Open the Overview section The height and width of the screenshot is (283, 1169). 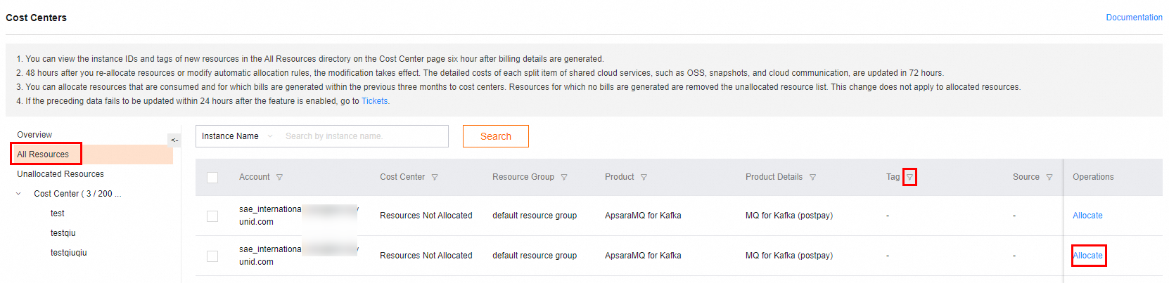[34, 135]
